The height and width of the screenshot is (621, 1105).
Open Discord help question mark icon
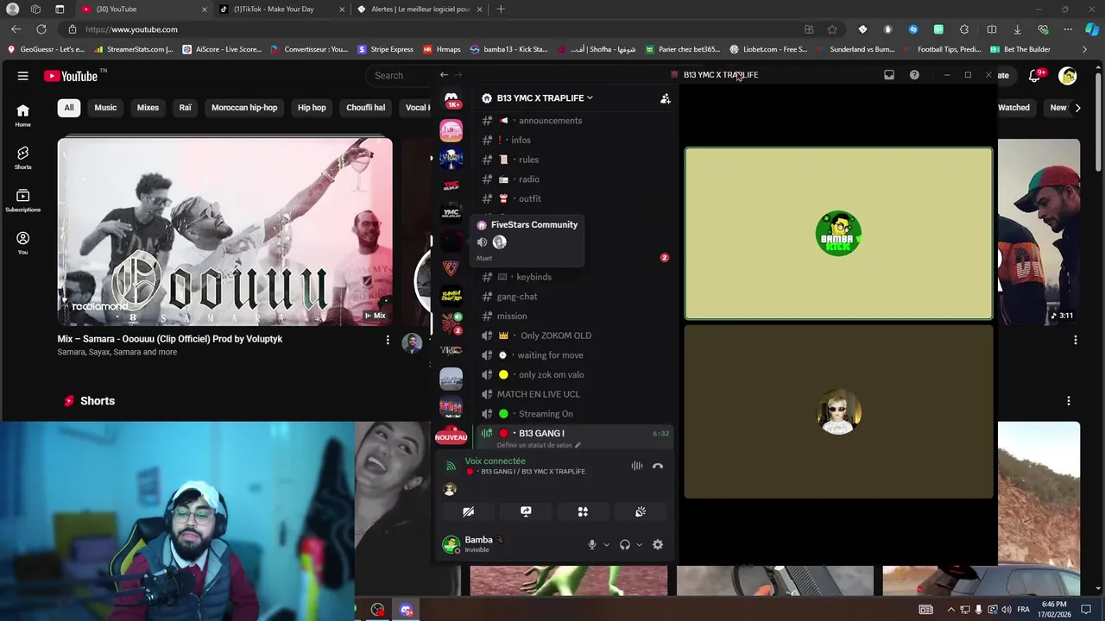tap(914, 75)
